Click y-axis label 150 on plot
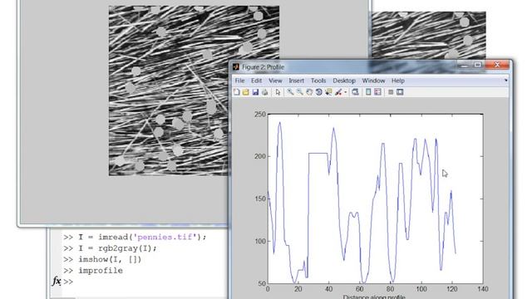This screenshot has height=299, width=532. 260,199
